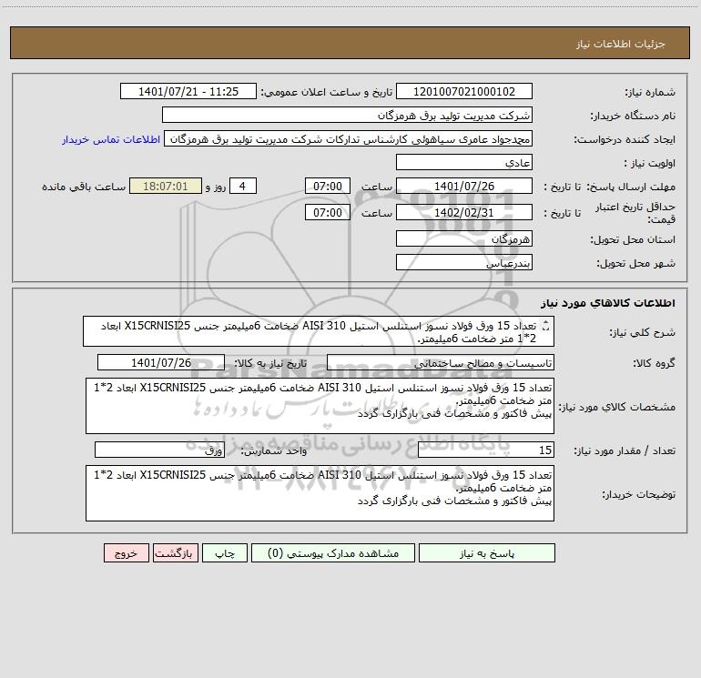701x678 pixels.
Task: Click the request number field 1201007021000102
Action: 464,91
